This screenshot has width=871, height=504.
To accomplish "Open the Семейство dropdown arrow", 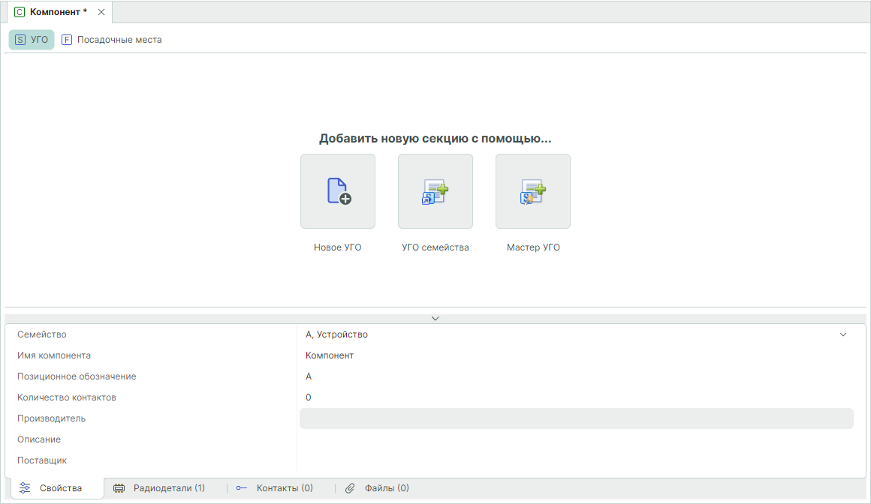I will (842, 334).
